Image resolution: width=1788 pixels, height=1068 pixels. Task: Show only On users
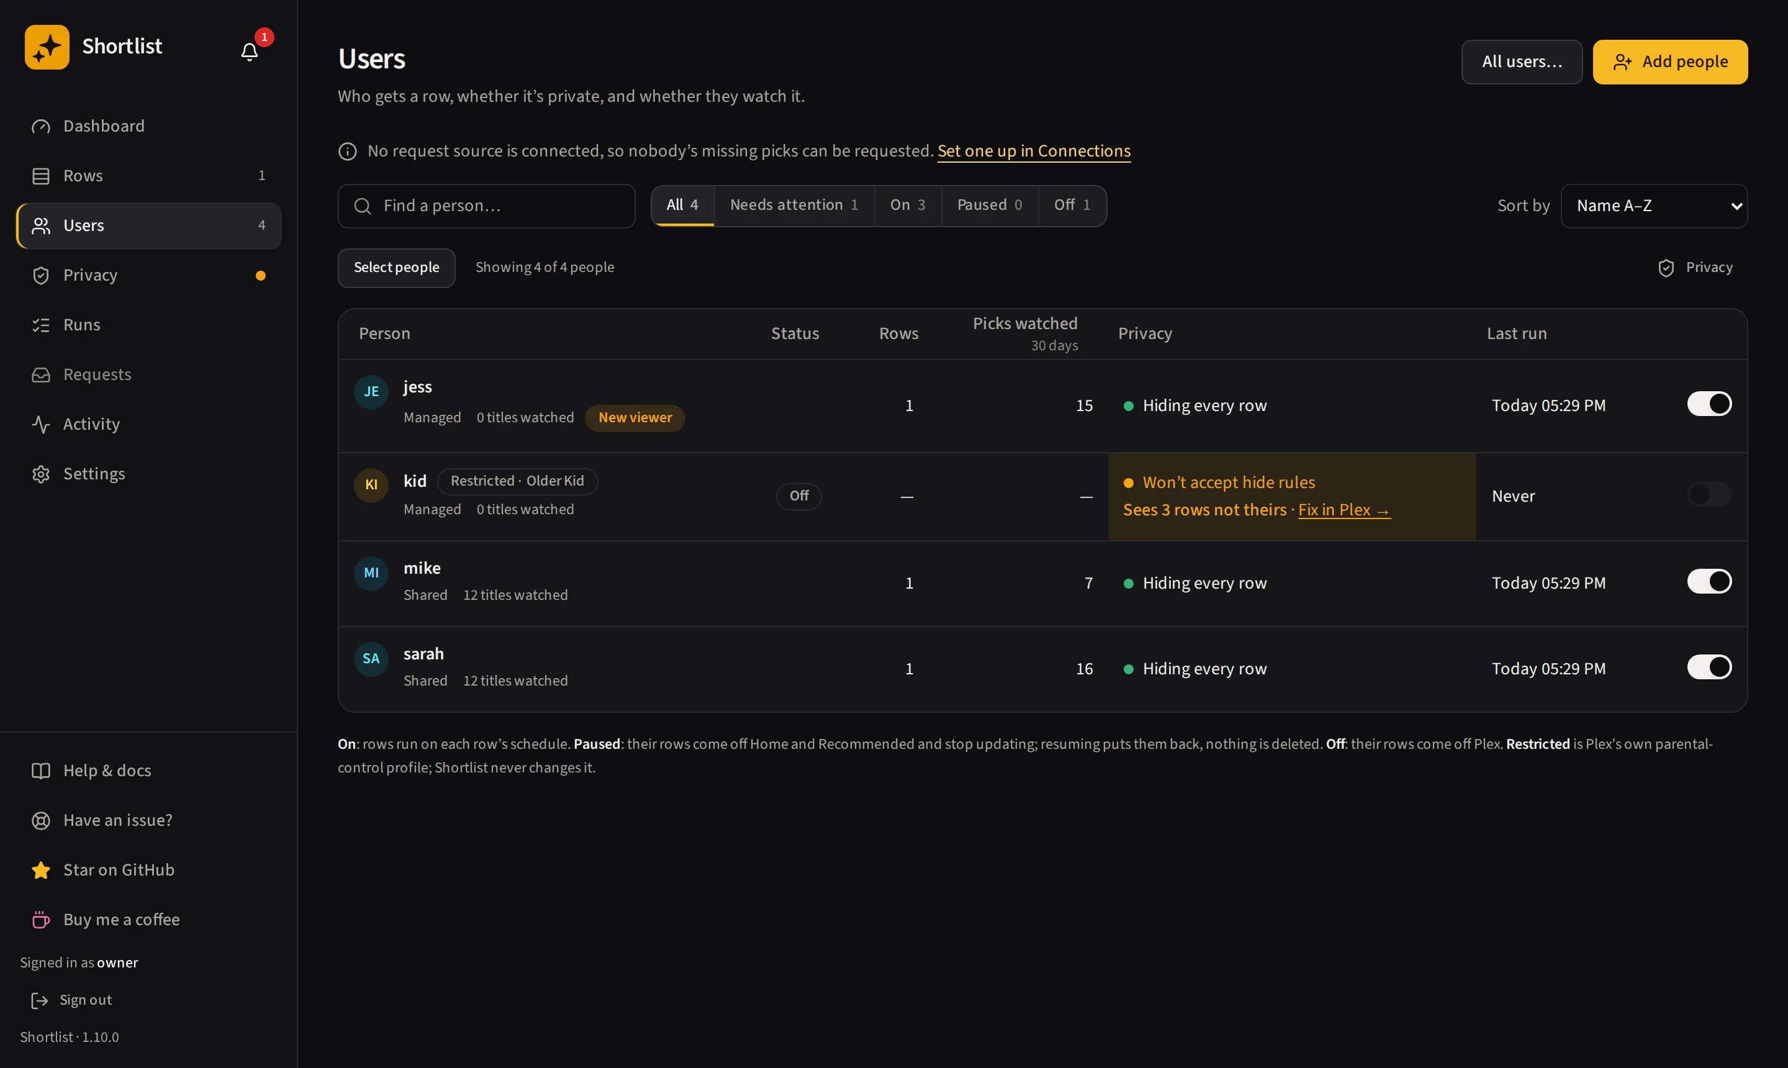click(x=907, y=205)
